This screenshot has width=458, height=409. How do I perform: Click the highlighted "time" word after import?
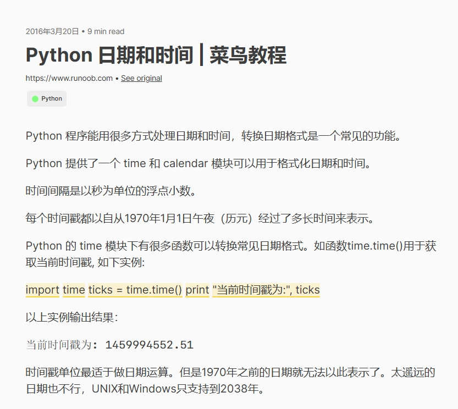(74, 290)
